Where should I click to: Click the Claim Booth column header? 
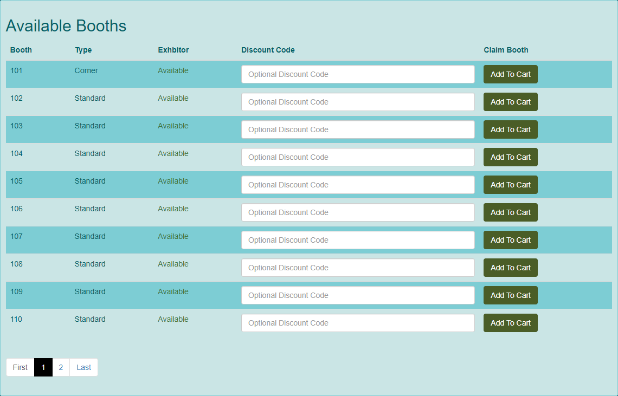pos(506,50)
